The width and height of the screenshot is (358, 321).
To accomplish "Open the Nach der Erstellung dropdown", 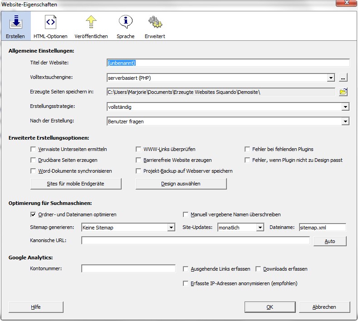I will click(345, 122).
